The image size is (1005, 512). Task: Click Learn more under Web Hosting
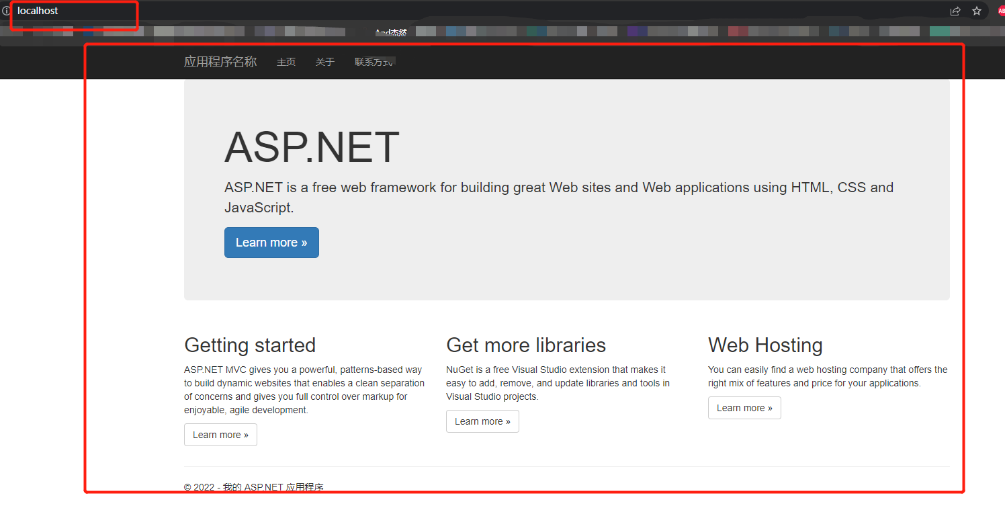coord(744,408)
